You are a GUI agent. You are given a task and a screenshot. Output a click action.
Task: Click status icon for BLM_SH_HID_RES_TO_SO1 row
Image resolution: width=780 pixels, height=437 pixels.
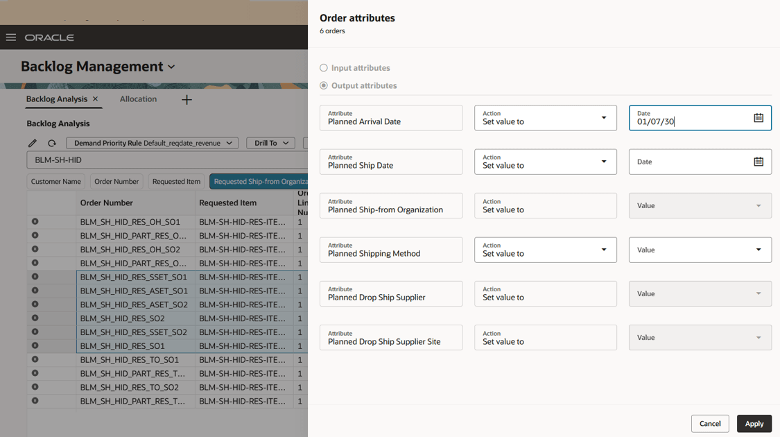[x=35, y=359]
